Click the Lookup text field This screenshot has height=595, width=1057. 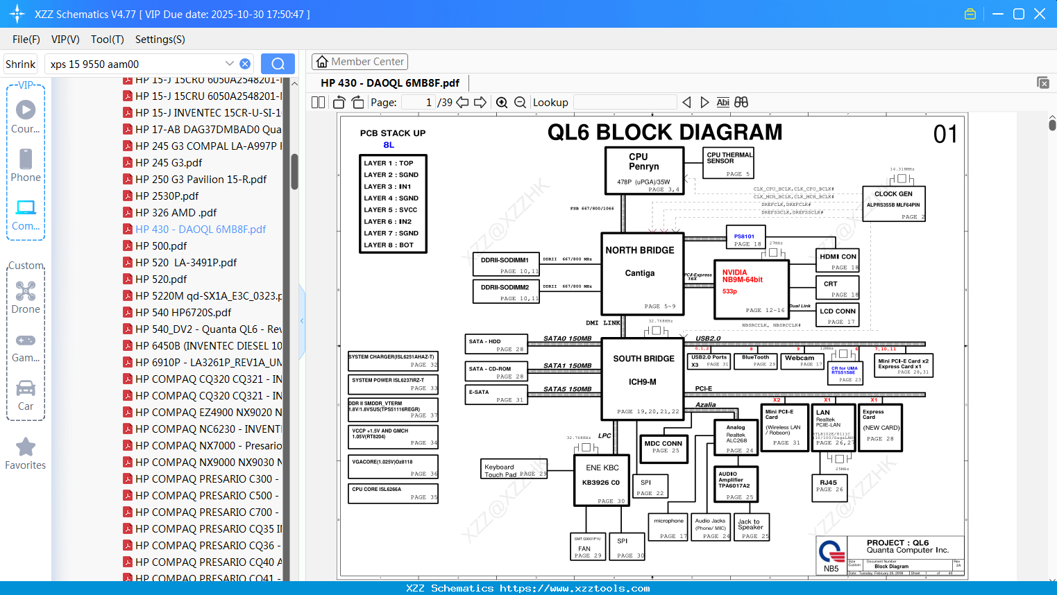pyautogui.click(x=625, y=103)
